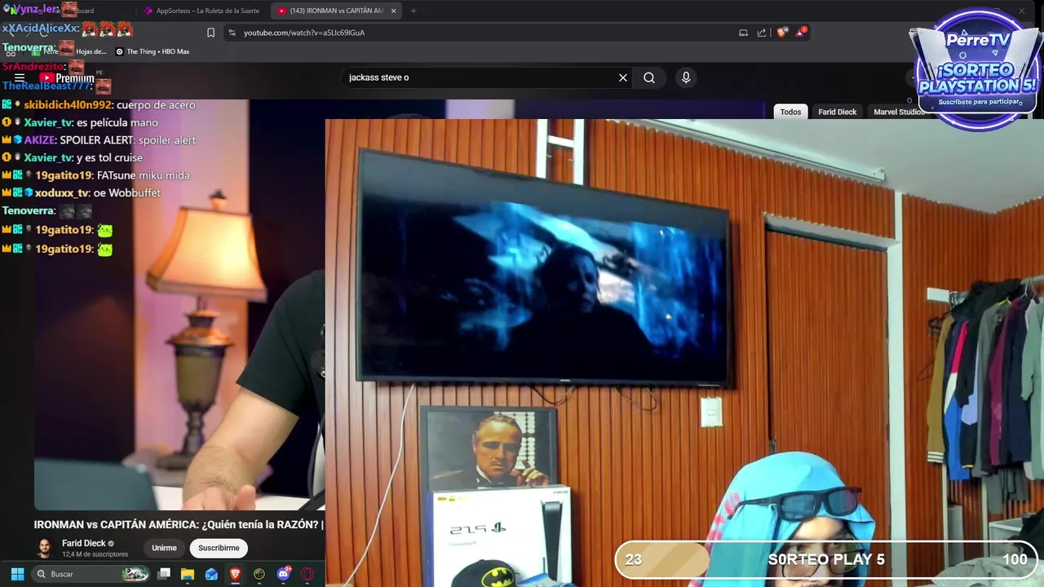Click the Suscribirme button
Viewport: 1044px width, 587px height.
(219, 548)
